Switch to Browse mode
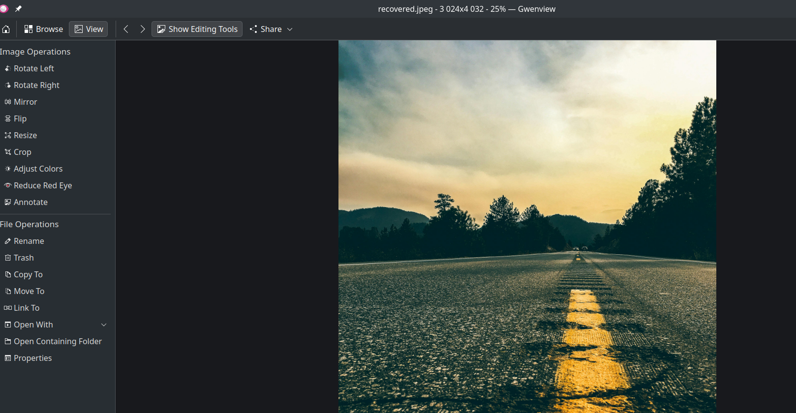 pyautogui.click(x=44, y=29)
